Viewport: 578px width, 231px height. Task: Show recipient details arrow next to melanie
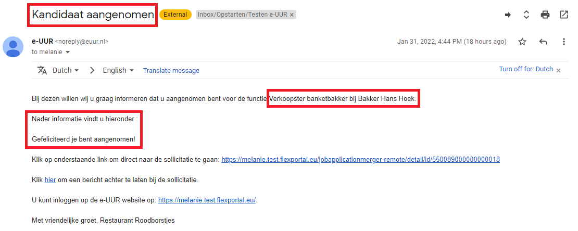(68, 53)
